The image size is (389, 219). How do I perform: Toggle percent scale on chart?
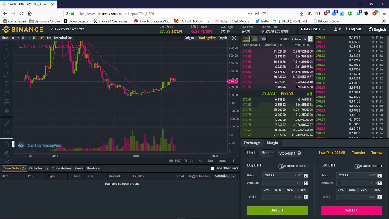(201, 161)
